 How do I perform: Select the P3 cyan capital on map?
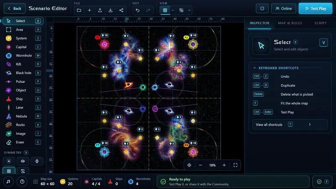click(x=105, y=152)
